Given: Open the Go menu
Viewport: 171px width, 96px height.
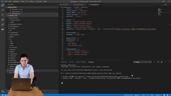Looking at the screenshot, I should pos(27,1).
